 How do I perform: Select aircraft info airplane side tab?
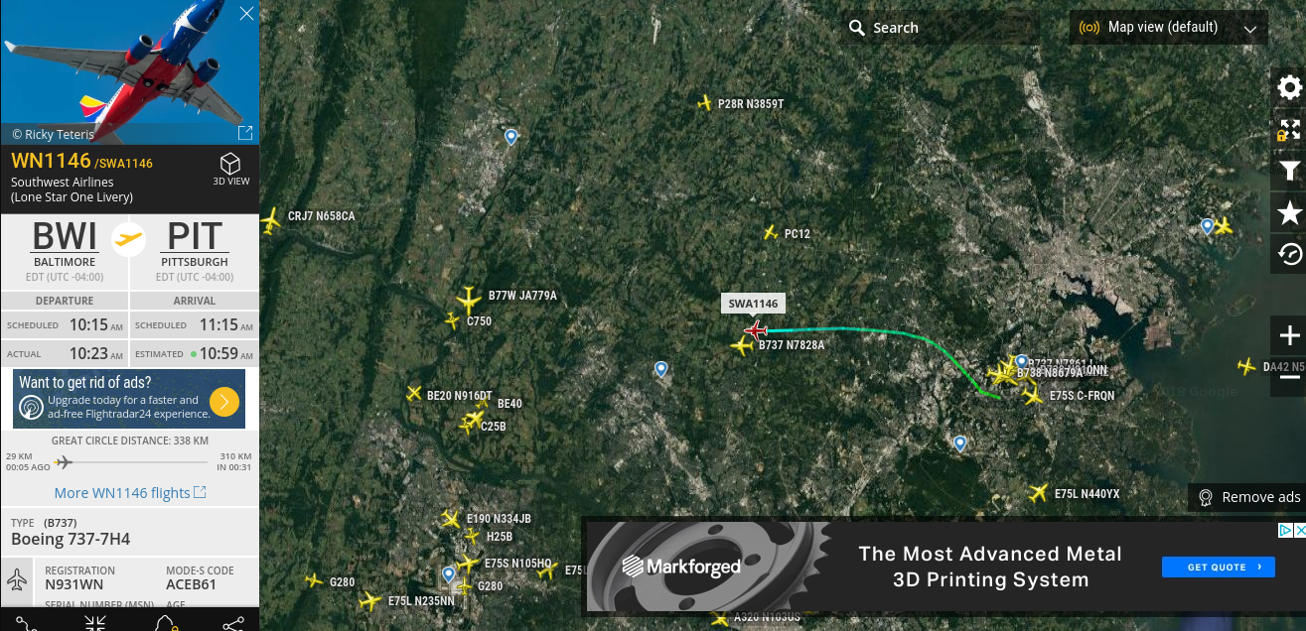[x=17, y=579]
